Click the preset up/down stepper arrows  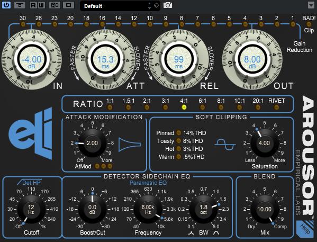pos(150,6)
